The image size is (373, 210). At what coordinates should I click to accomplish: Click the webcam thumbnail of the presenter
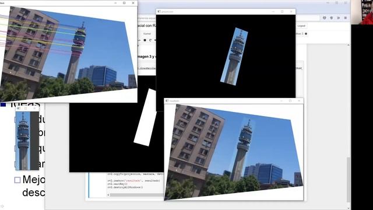(x=362, y=12)
